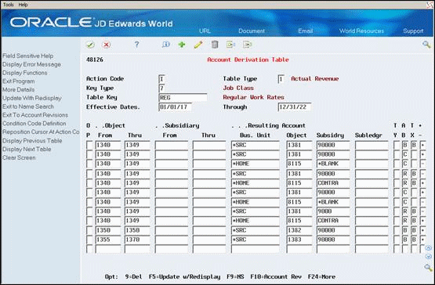Click the OP option box of first row
The height and width of the screenshot is (285, 435).
point(89,145)
